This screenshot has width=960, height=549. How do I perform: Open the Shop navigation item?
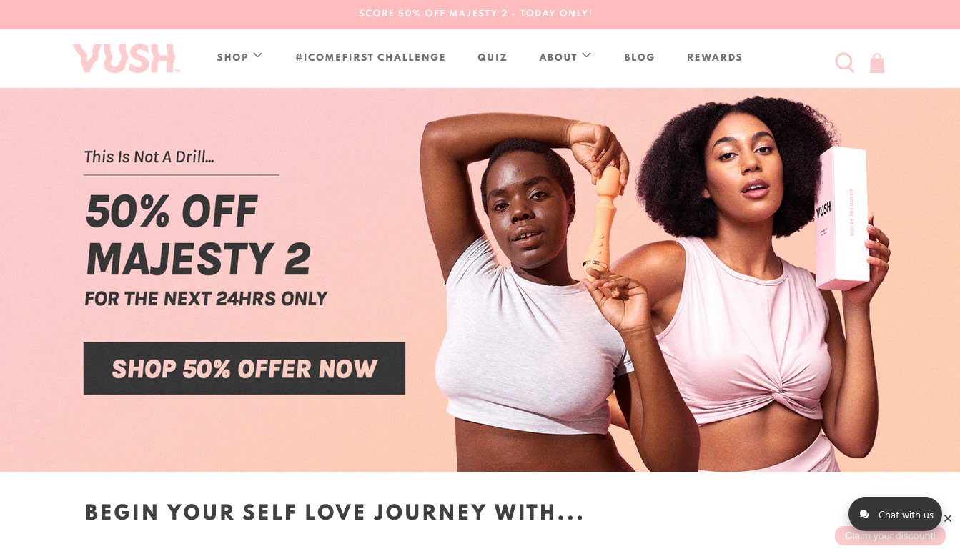point(232,57)
